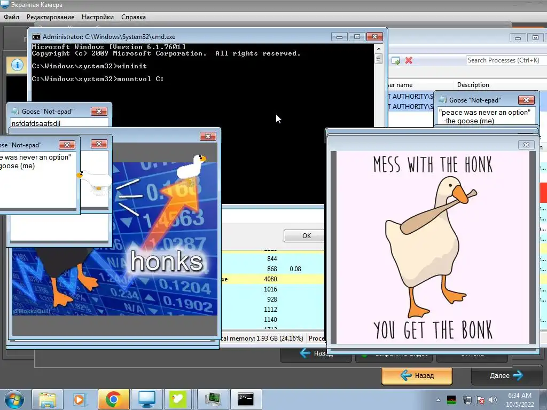This screenshot has height=410, width=547.
Task: Switch to the cmd taskbar button
Action: (x=246, y=399)
